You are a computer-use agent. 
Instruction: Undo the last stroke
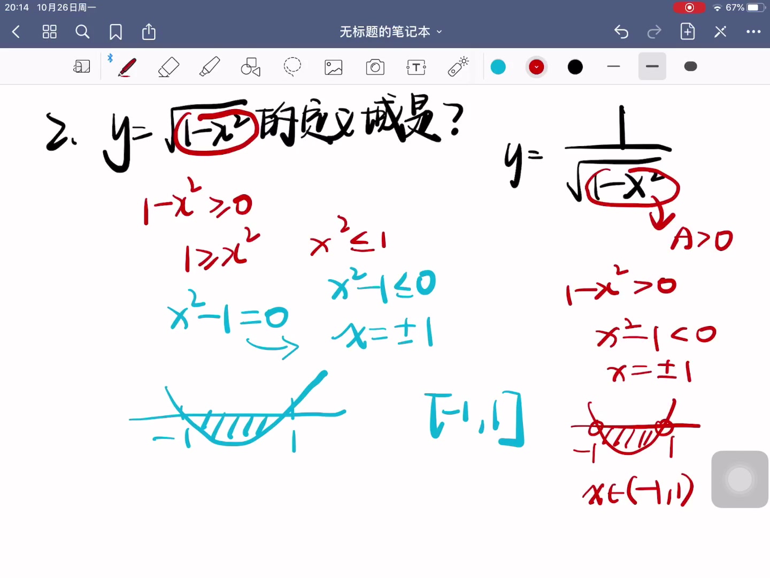pyautogui.click(x=621, y=32)
